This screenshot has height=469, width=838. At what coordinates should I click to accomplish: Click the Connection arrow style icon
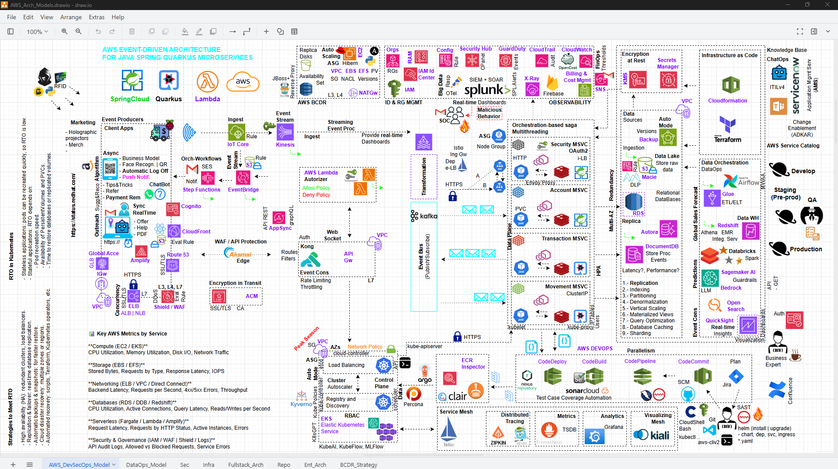(x=232, y=31)
